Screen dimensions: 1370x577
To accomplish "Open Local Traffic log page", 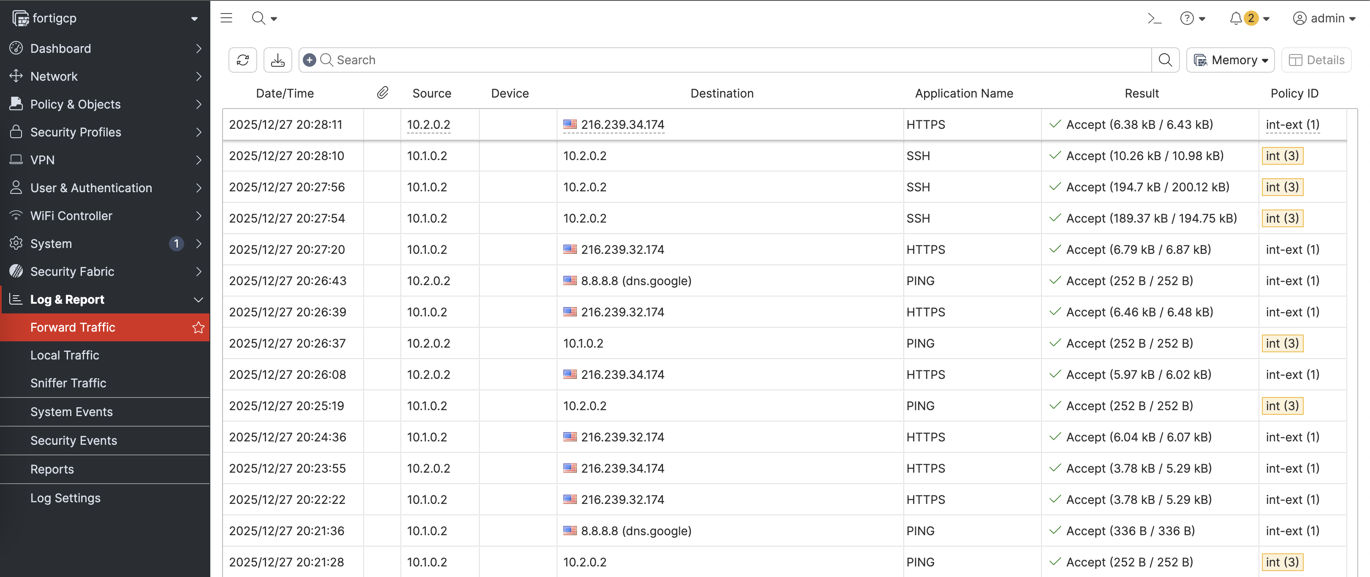I will (x=64, y=355).
